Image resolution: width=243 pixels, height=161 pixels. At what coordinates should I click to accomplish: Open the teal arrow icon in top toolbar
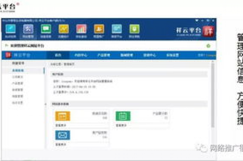coord(10,29)
